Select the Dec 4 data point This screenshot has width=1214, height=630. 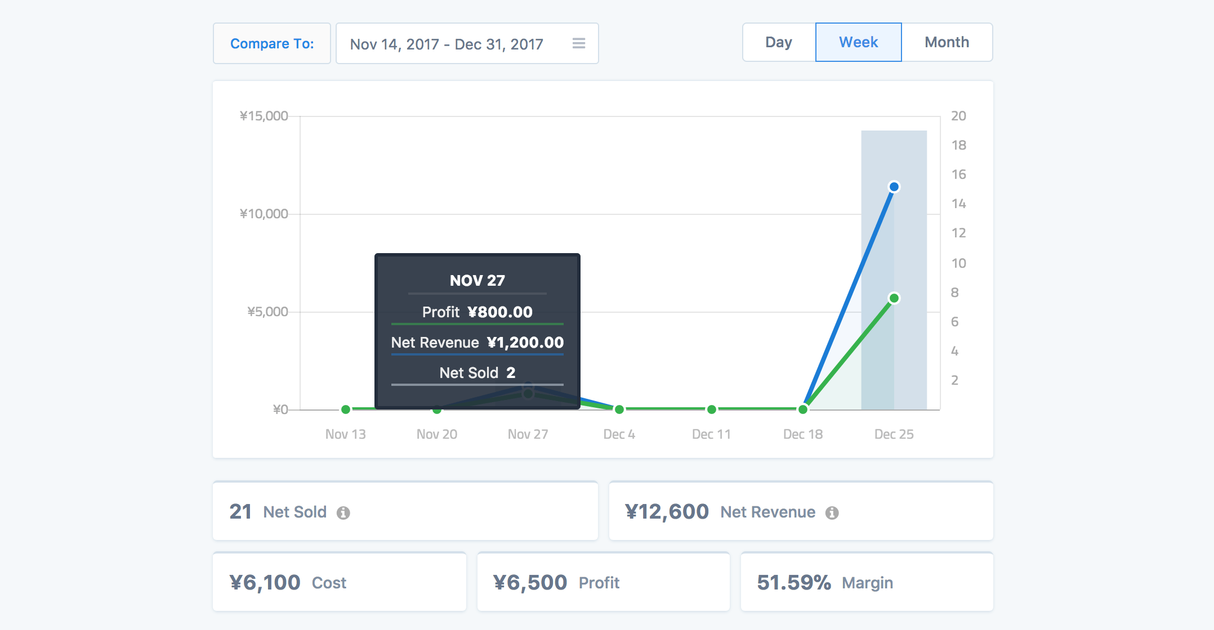pyautogui.click(x=619, y=409)
